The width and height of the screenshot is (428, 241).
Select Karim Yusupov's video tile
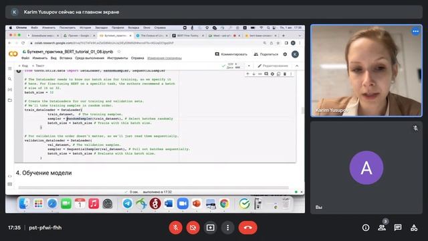coord(366,71)
